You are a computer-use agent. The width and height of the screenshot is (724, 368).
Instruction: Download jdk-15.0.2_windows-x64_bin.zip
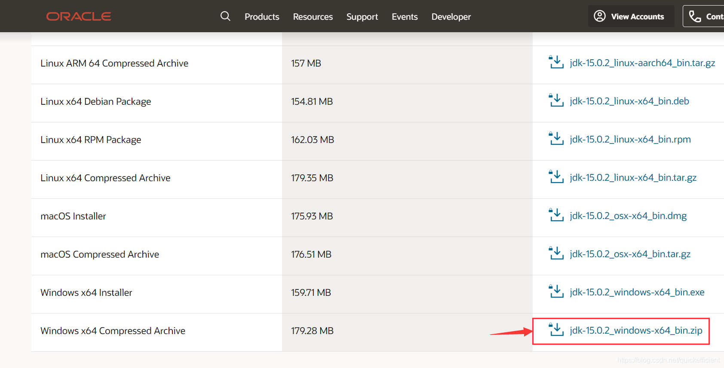click(636, 330)
